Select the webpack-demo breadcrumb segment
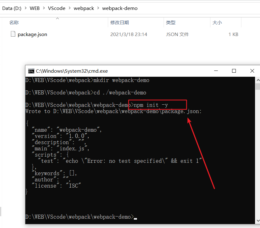260x228 pixels. click(x=120, y=8)
